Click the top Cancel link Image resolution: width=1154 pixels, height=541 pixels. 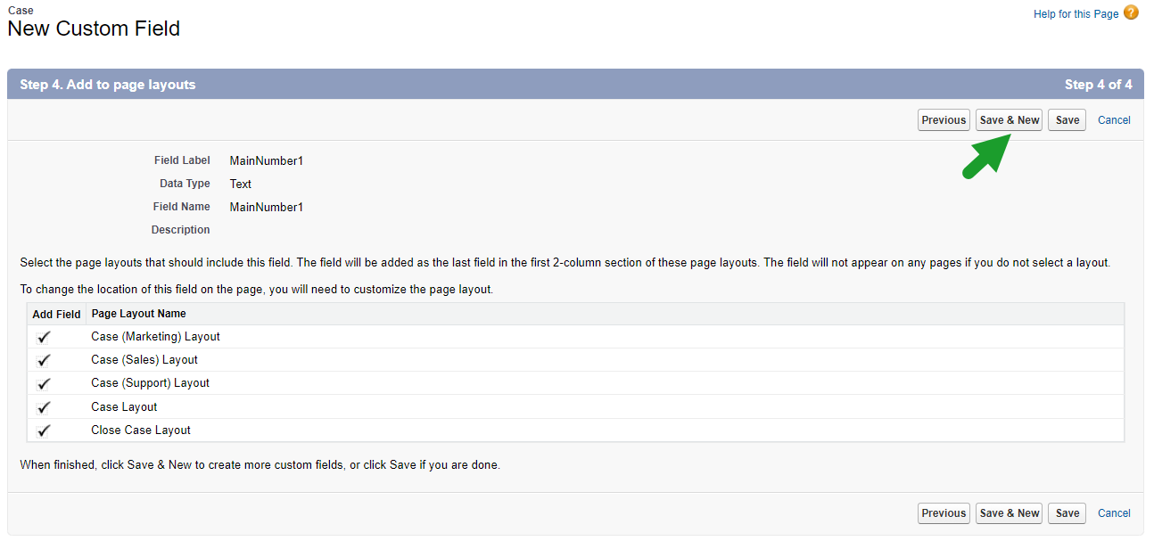(1114, 120)
